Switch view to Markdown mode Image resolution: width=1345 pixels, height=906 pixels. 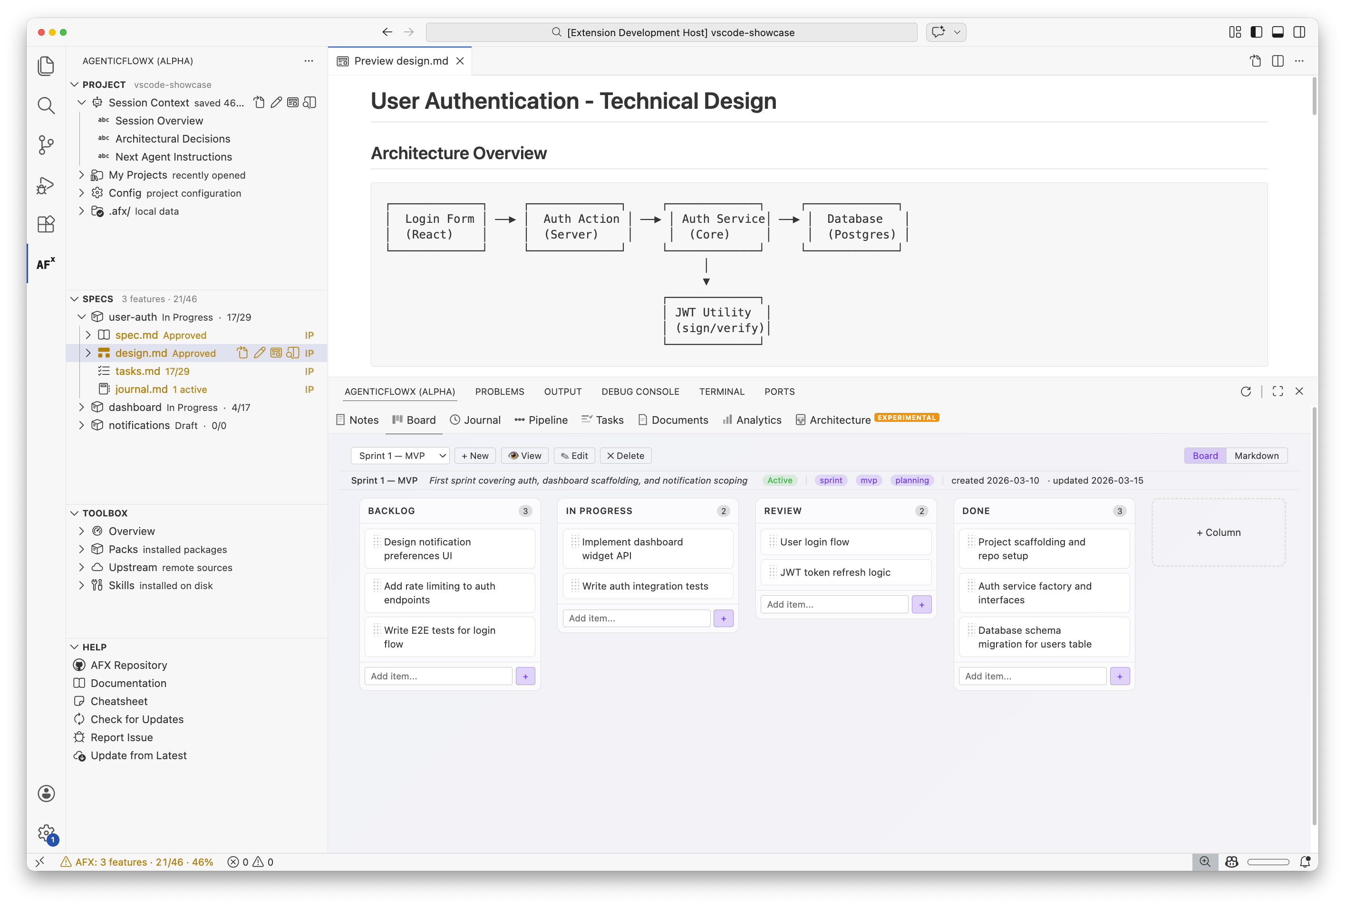click(x=1257, y=455)
